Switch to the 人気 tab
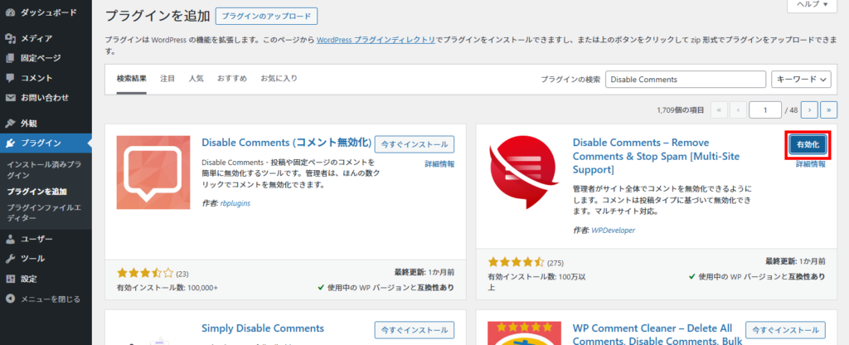 pos(196,79)
